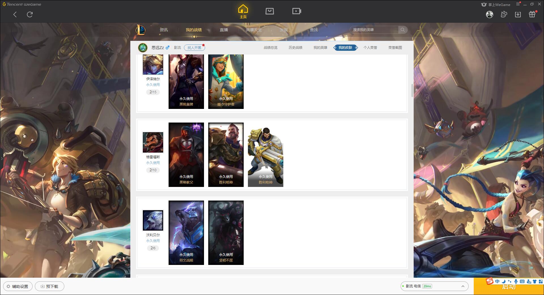This screenshot has width=544, height=295.
Task: Open the 符文战熊 skin card
Action: pyautogui.click(x=186, y=233)
